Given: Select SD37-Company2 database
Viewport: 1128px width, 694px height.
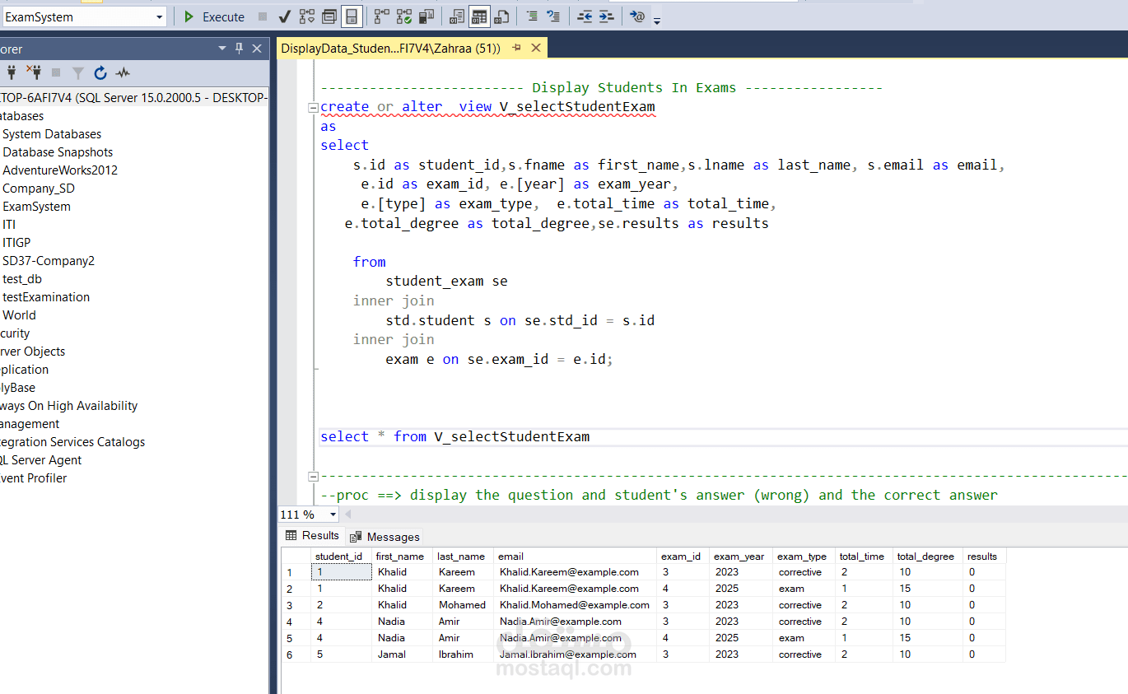Looking at the screenshot, I should click(49, 261).
